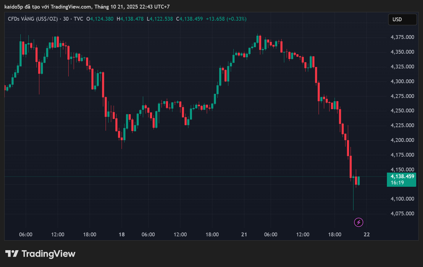Click the Open value 4,124.380
423x267 pixels.
pos(101,19)
